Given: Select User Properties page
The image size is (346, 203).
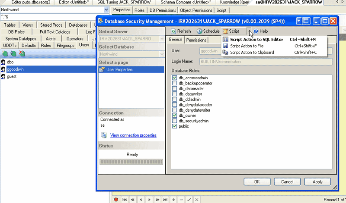Looking at the screenshot, I should tap(131, 69).
